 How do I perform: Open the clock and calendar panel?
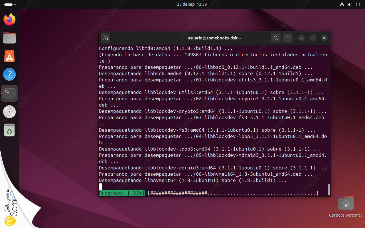coord(192,4)
